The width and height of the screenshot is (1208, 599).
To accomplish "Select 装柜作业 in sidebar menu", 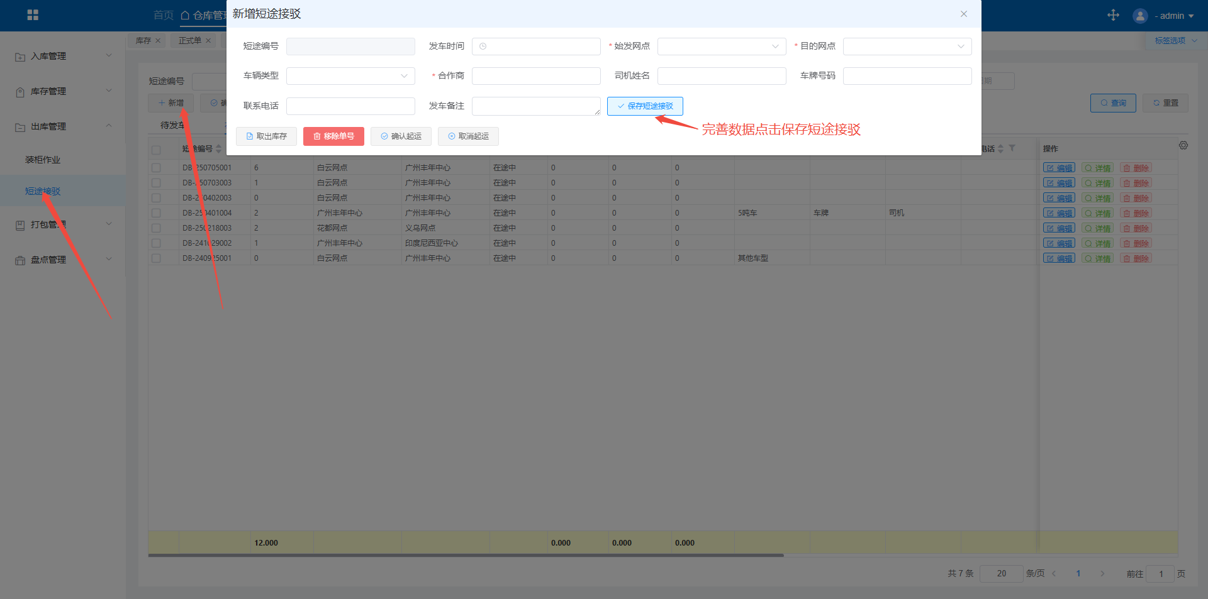I will click(x=43, y=160).
